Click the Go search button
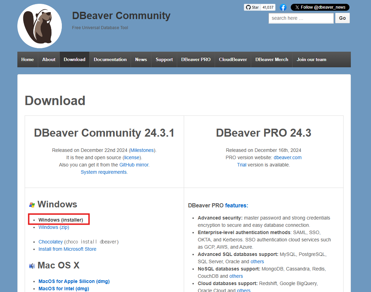Screen dimensions: 371x292 pyautogui.click(x=343, y=18)
